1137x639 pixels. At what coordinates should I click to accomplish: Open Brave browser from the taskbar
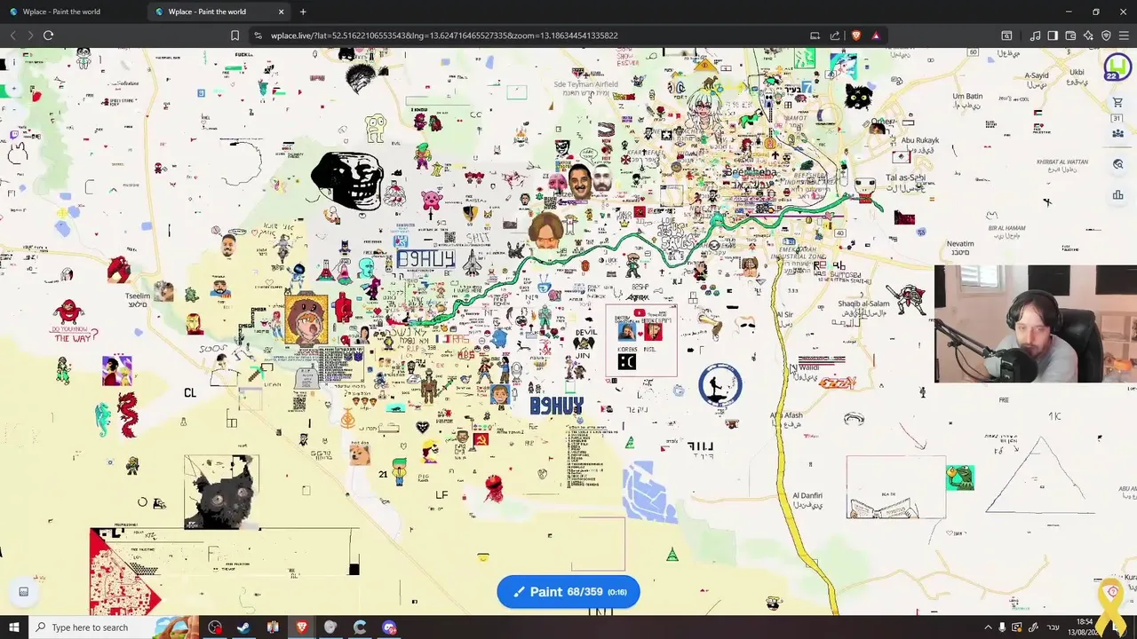(x=301, y=627)
